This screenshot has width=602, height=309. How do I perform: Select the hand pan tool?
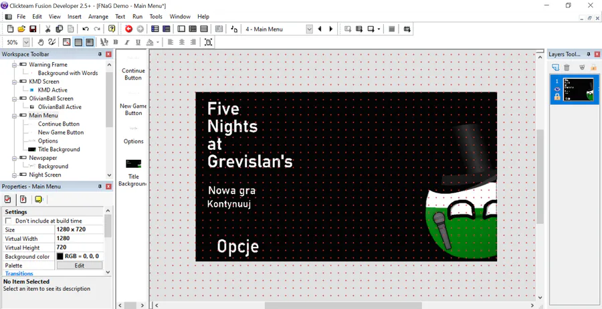[41, 42]
